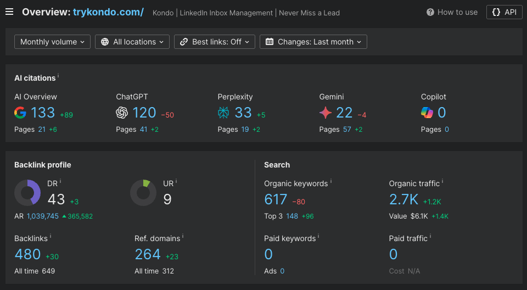Viewport: 527px width, 290px height.
Task: Click Gemini Pages value 57
Action: [x=347, y=130]
